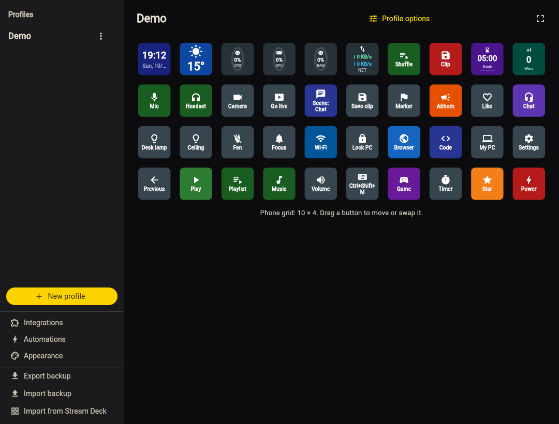
Task: Create a New profile
Action: [x=62, y=296]
